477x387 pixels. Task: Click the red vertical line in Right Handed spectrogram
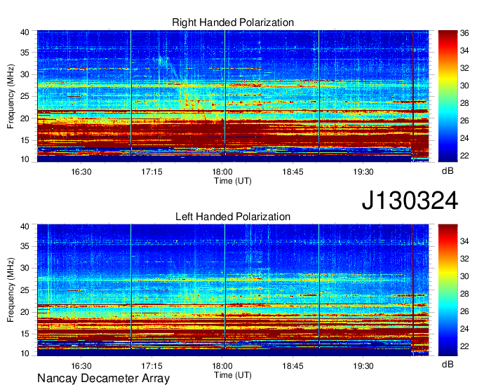coord(413,96)
